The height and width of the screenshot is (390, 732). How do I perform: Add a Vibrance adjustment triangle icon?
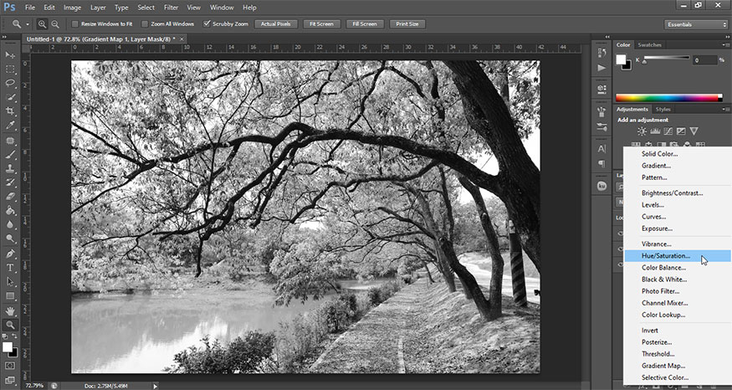click(x=694, y=131)
